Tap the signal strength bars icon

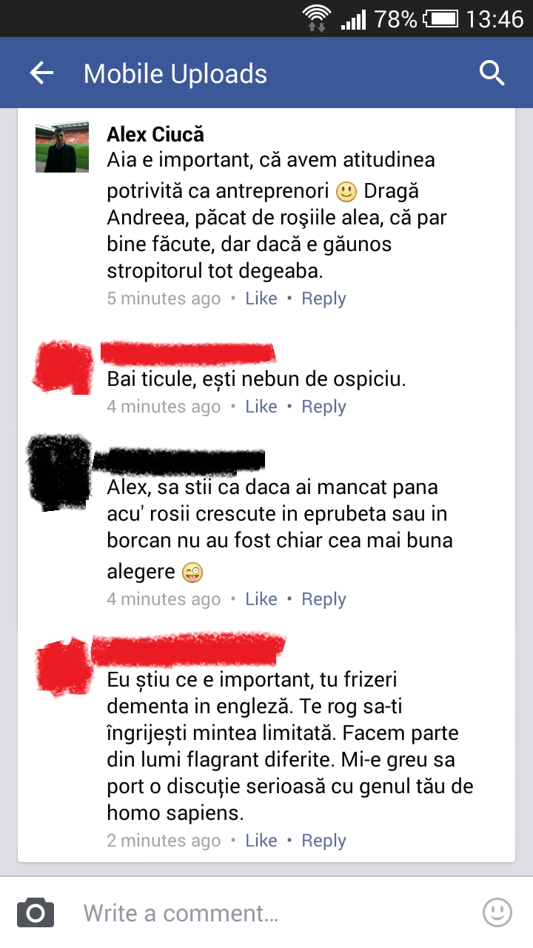(353, 19)
